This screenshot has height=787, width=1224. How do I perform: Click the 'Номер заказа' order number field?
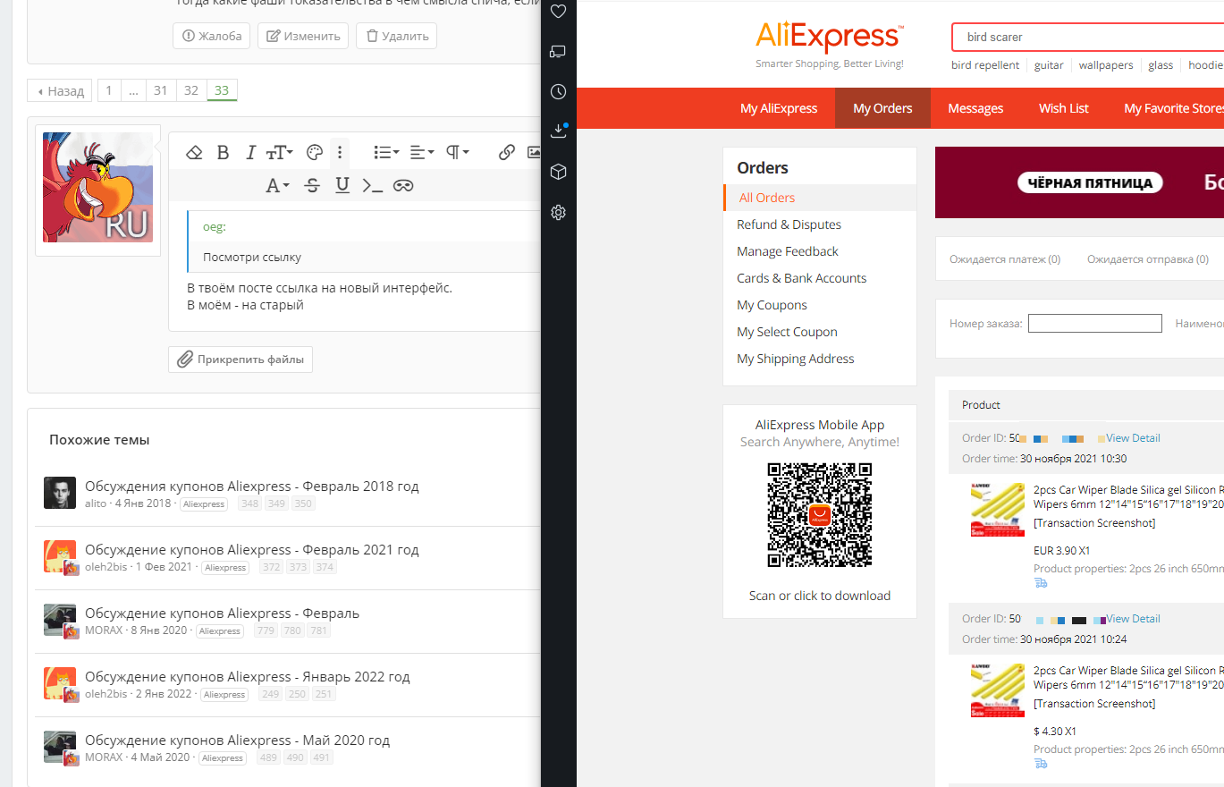click(x=1095, y=323)
